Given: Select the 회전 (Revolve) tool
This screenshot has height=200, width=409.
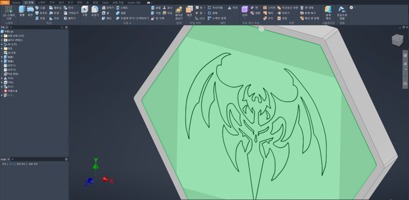Looking at the screenshot, I should tap(30, 11).
